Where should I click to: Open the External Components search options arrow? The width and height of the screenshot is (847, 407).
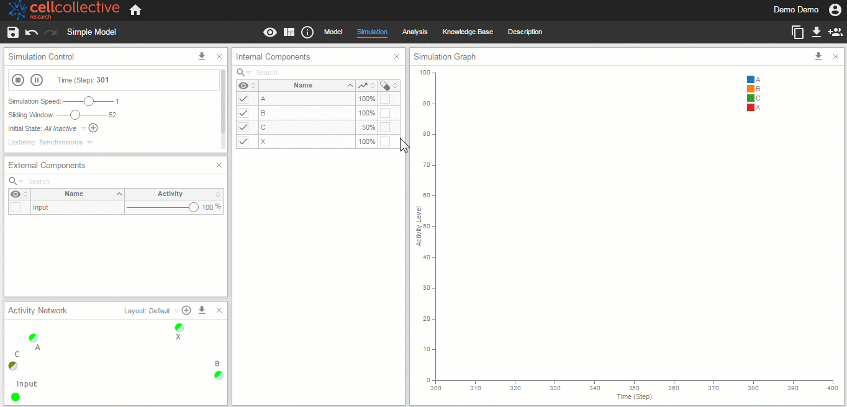21,182
